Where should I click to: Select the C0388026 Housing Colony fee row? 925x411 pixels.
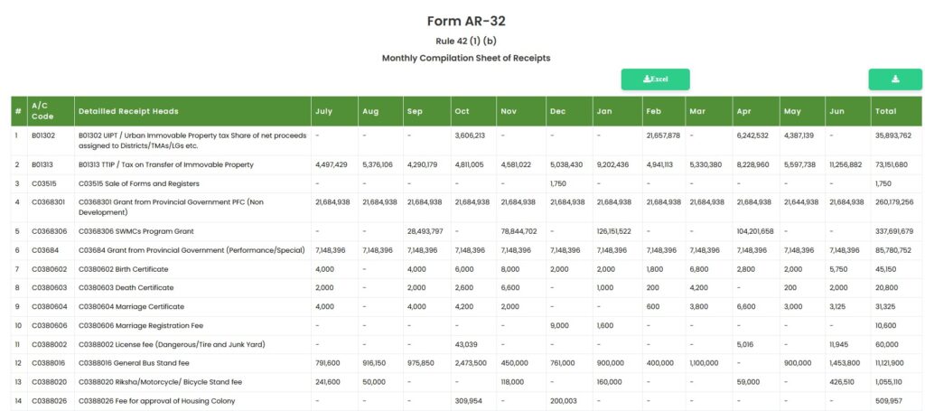click(466, 401)
